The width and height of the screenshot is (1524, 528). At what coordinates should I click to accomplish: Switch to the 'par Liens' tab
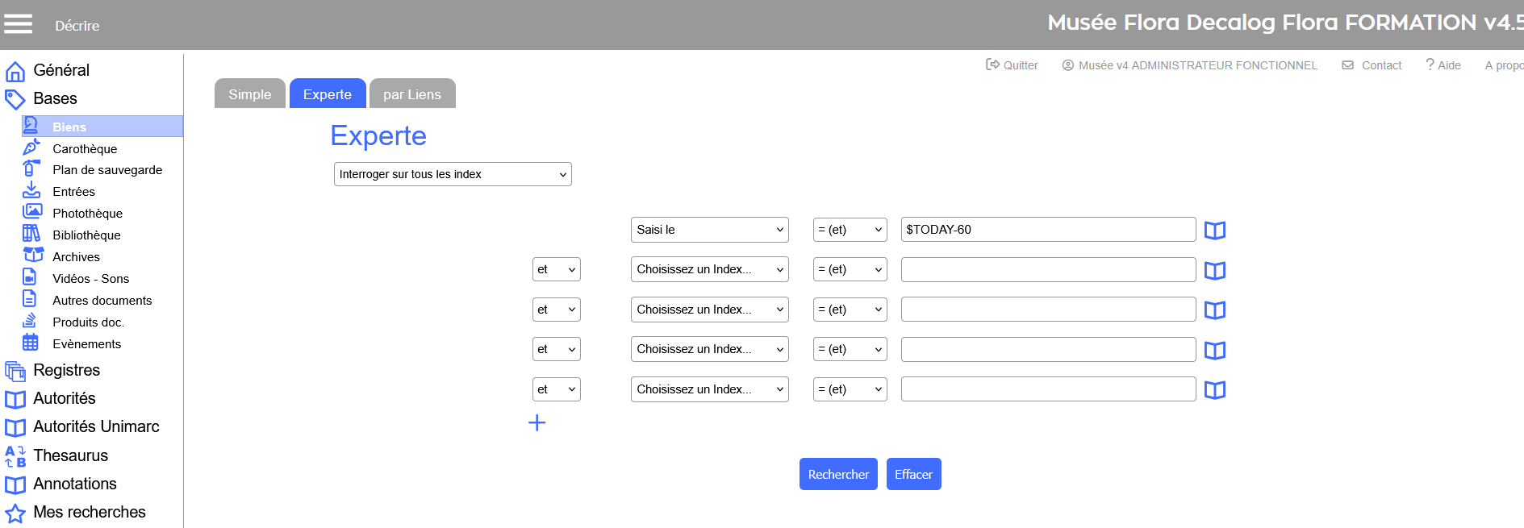point(411,94)
